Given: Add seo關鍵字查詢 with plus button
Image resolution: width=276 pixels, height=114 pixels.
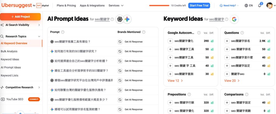Looking at the screenshot, I should point(170,74).
